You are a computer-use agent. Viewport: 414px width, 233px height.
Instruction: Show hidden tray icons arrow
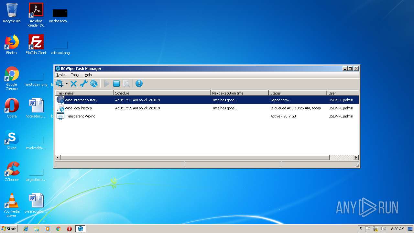tap(361, 229)
